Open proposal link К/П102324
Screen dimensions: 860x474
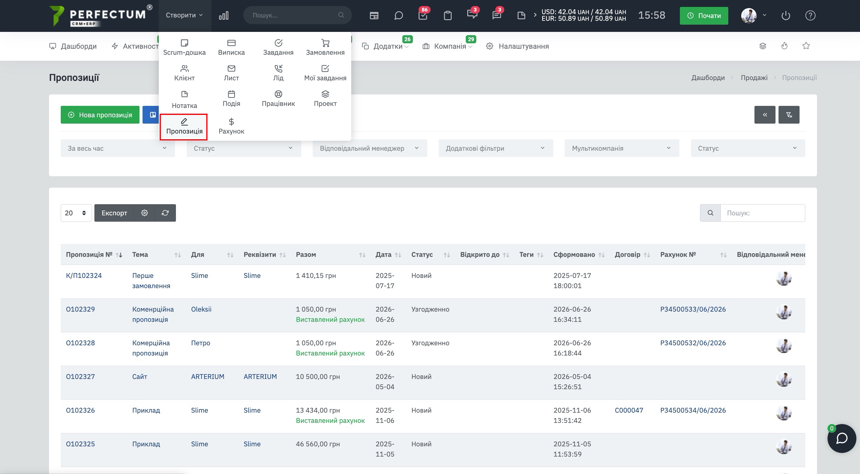84,276
